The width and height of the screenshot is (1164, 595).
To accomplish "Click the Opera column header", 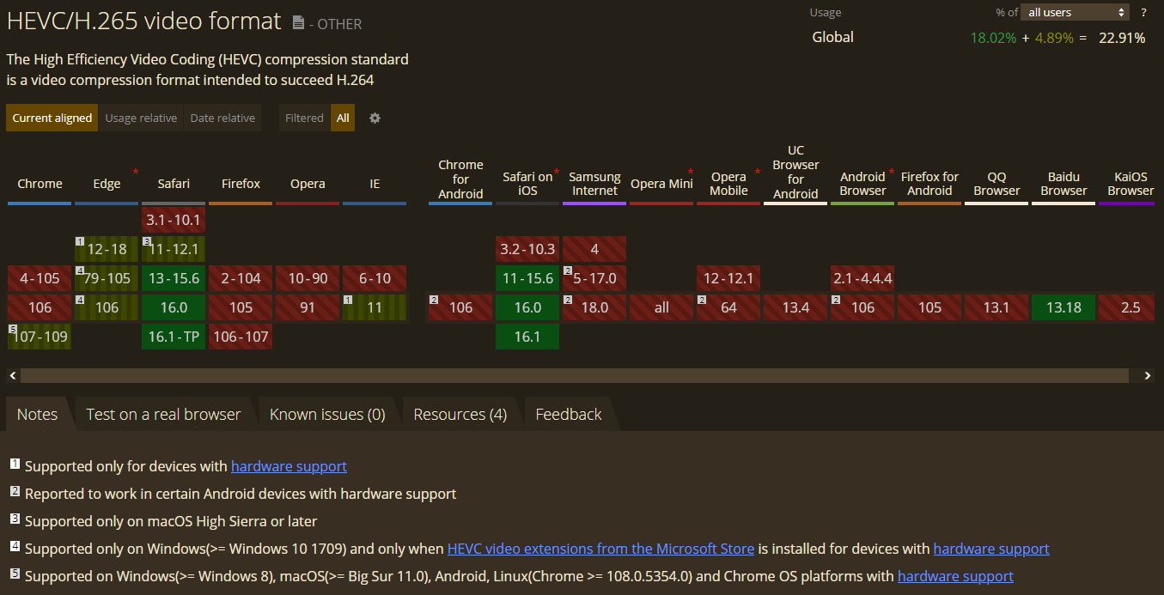I will [x=308, y=184].
